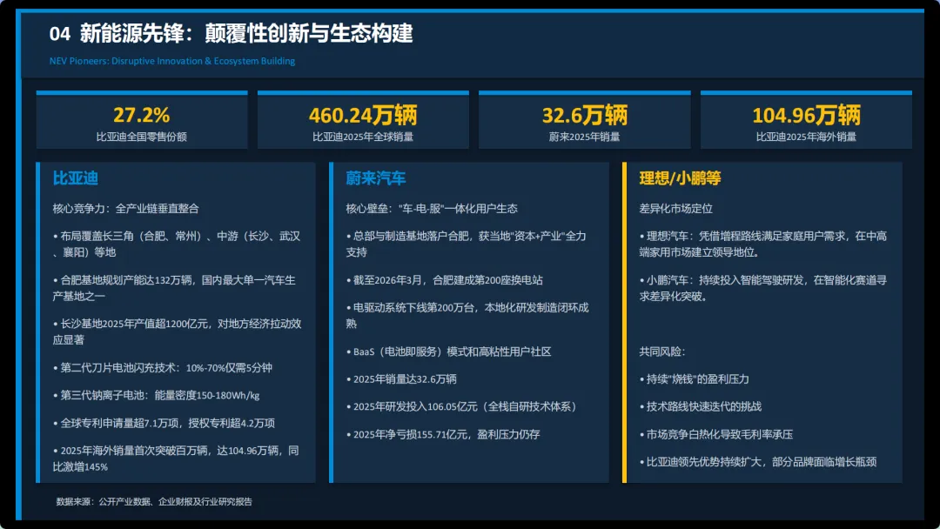This screenshot has height=529, width=940.
Task: Click the label '比亚迪全国零售份额'
Action: (142, 137)
